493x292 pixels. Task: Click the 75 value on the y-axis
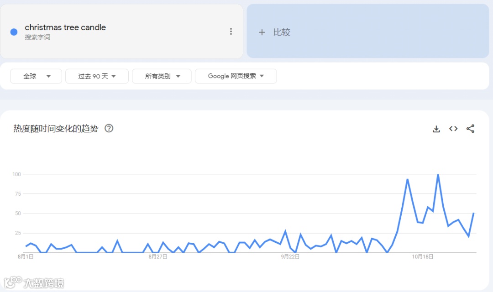(18, 194)
